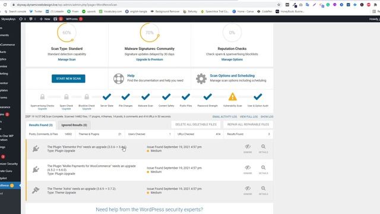Click the Malware Scan checkmark

click(x=145, y=97)
